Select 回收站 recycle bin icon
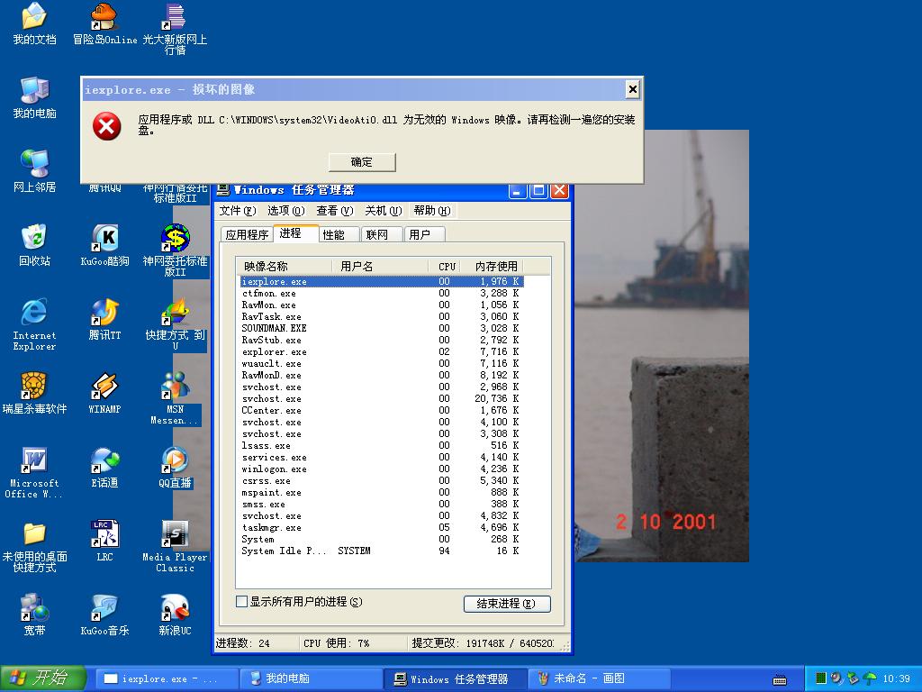Image resolution: width=922 pixels, height=692 pixels. click(34, 245)
